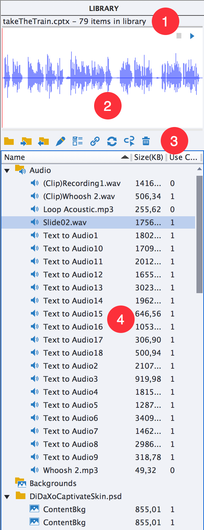Click the Usage link icon

coord(95,141)
